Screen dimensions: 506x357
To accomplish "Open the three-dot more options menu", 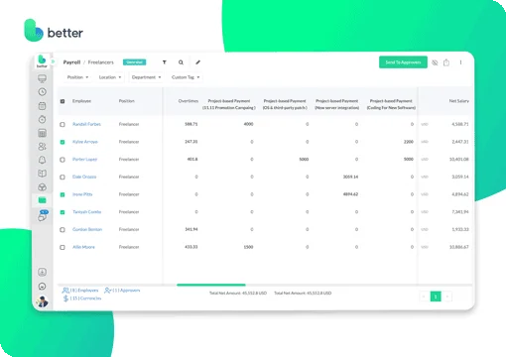I will [x=460, y=62].
